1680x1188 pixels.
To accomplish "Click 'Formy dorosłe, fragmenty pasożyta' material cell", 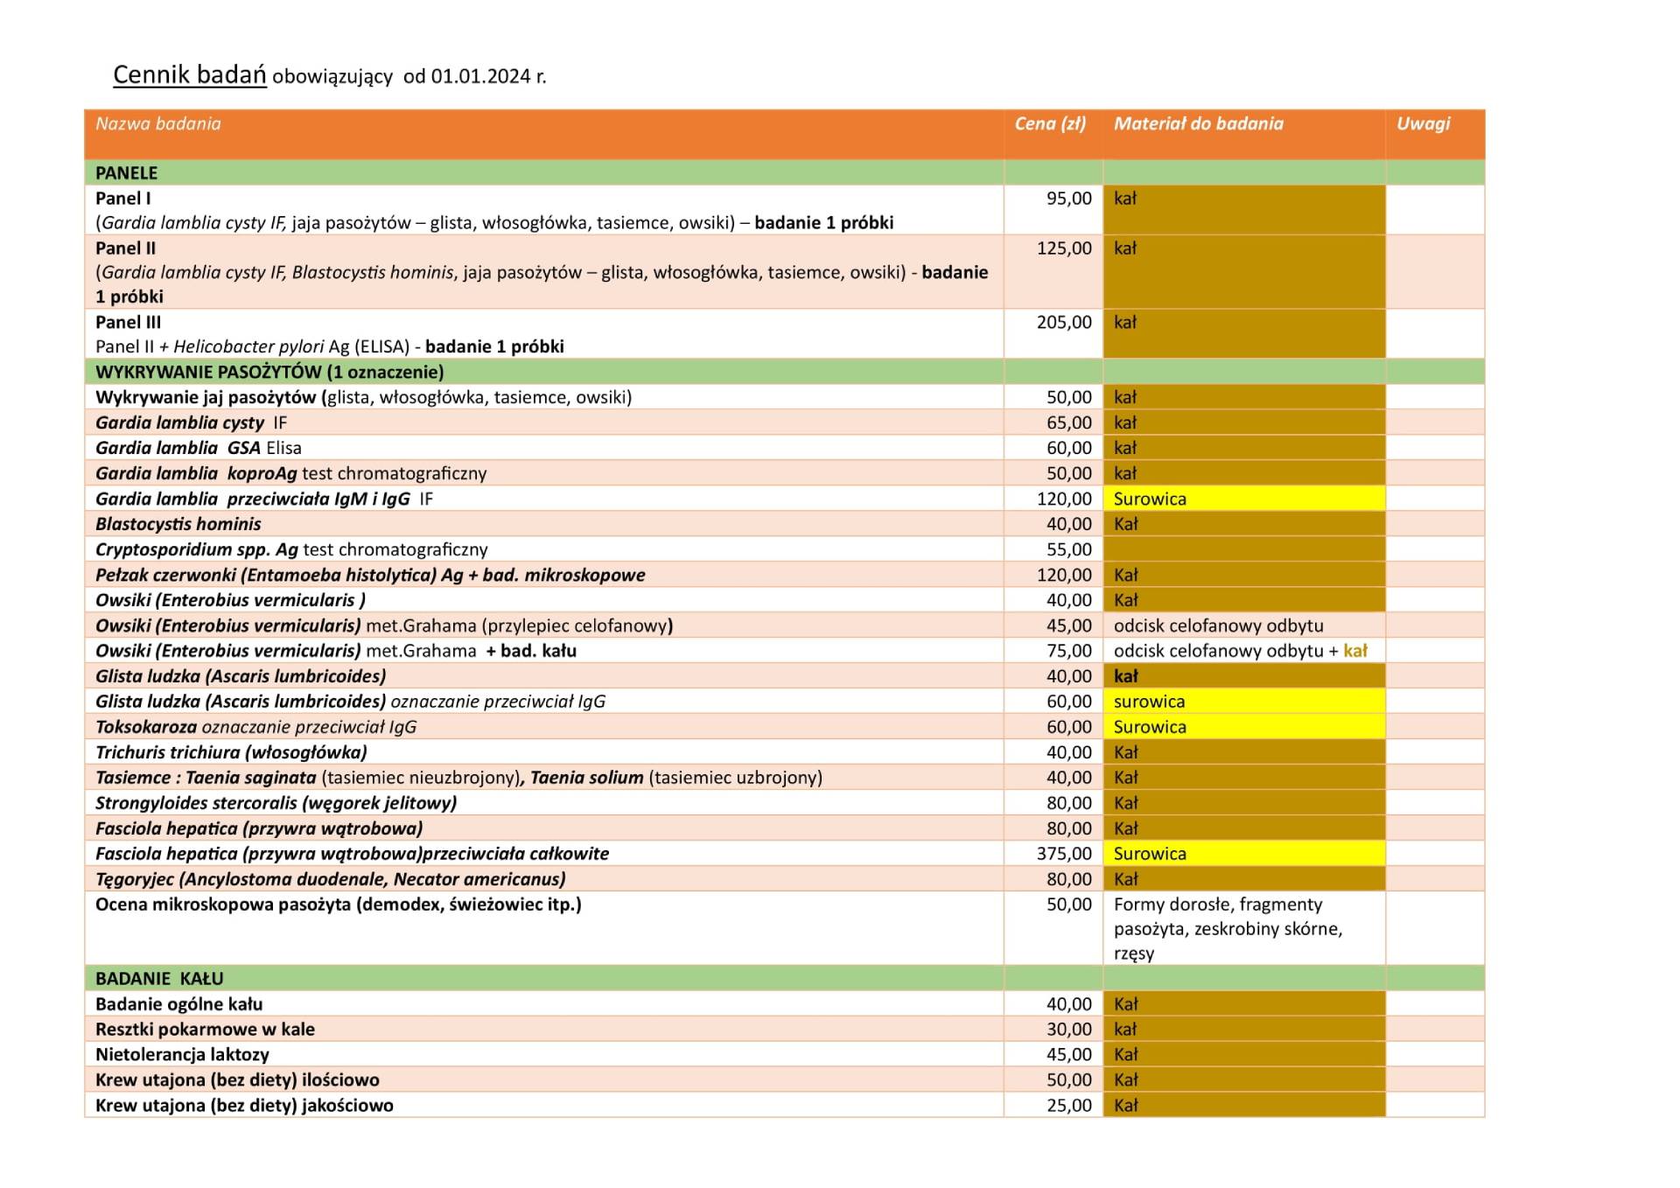I will click(1228, 929).
